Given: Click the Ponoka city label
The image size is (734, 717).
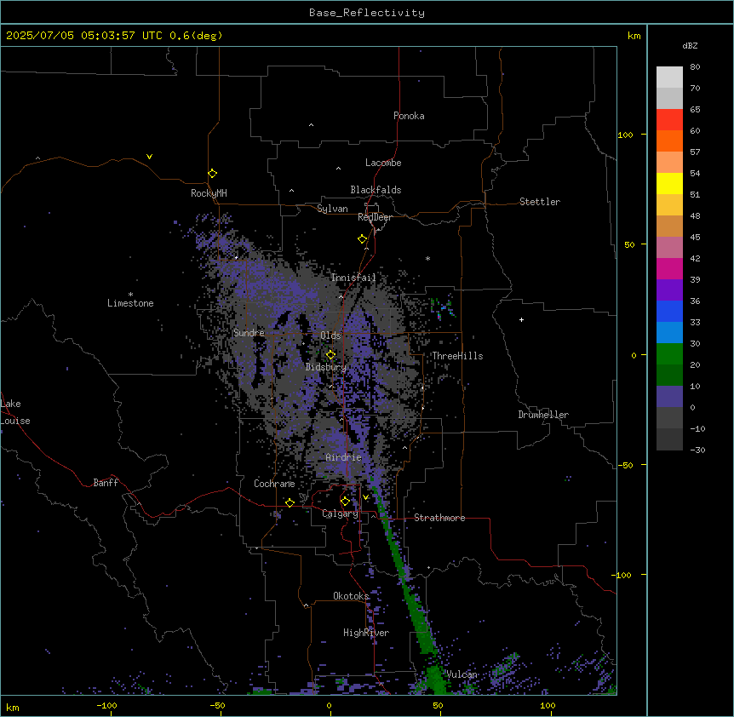Looking at the screenshot, I should (x=409, y=116).
